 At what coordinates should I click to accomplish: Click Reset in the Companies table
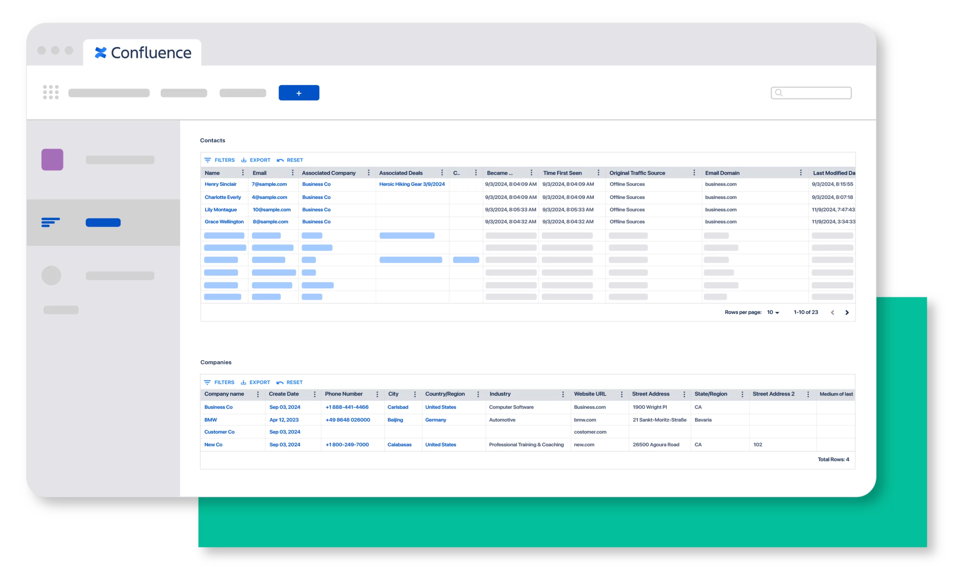[289, 382]
